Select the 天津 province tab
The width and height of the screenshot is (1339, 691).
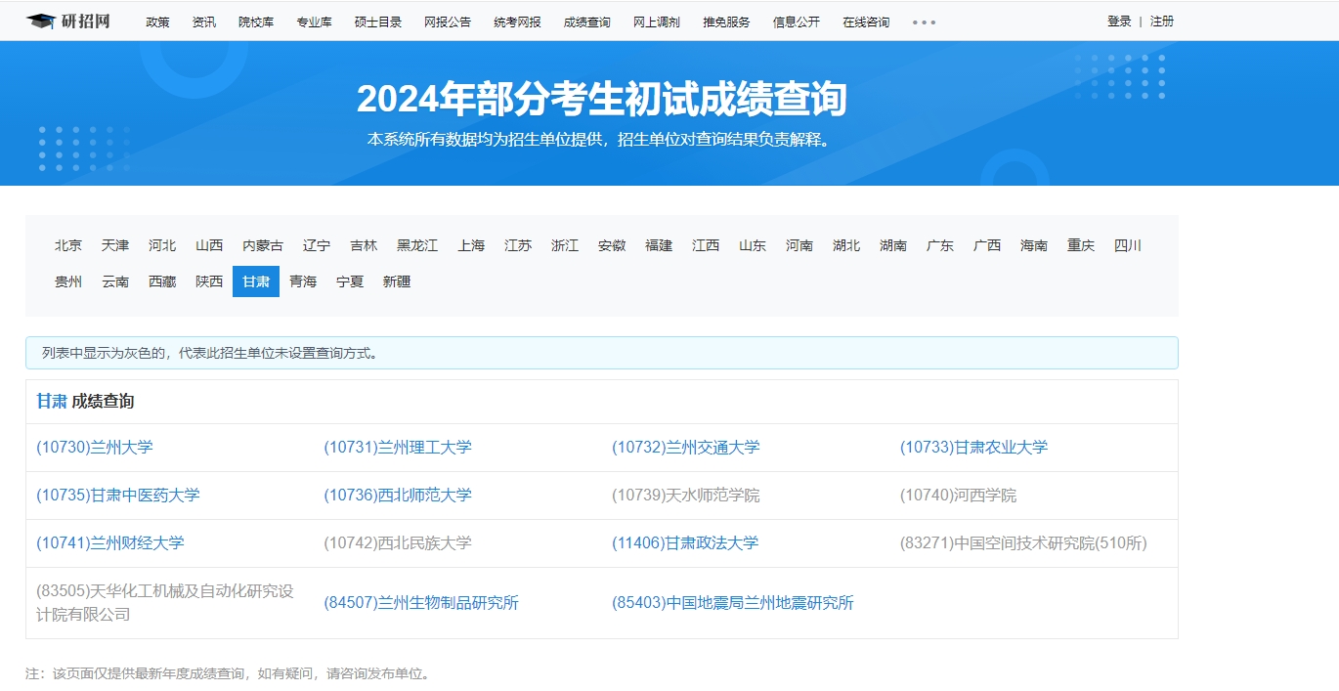[x=115, y=245]
